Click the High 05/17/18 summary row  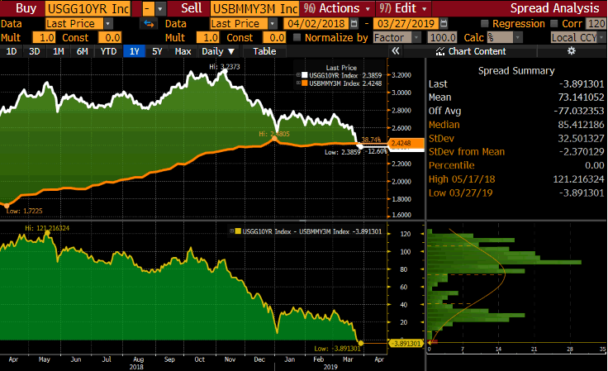click(x=516, y=179)
